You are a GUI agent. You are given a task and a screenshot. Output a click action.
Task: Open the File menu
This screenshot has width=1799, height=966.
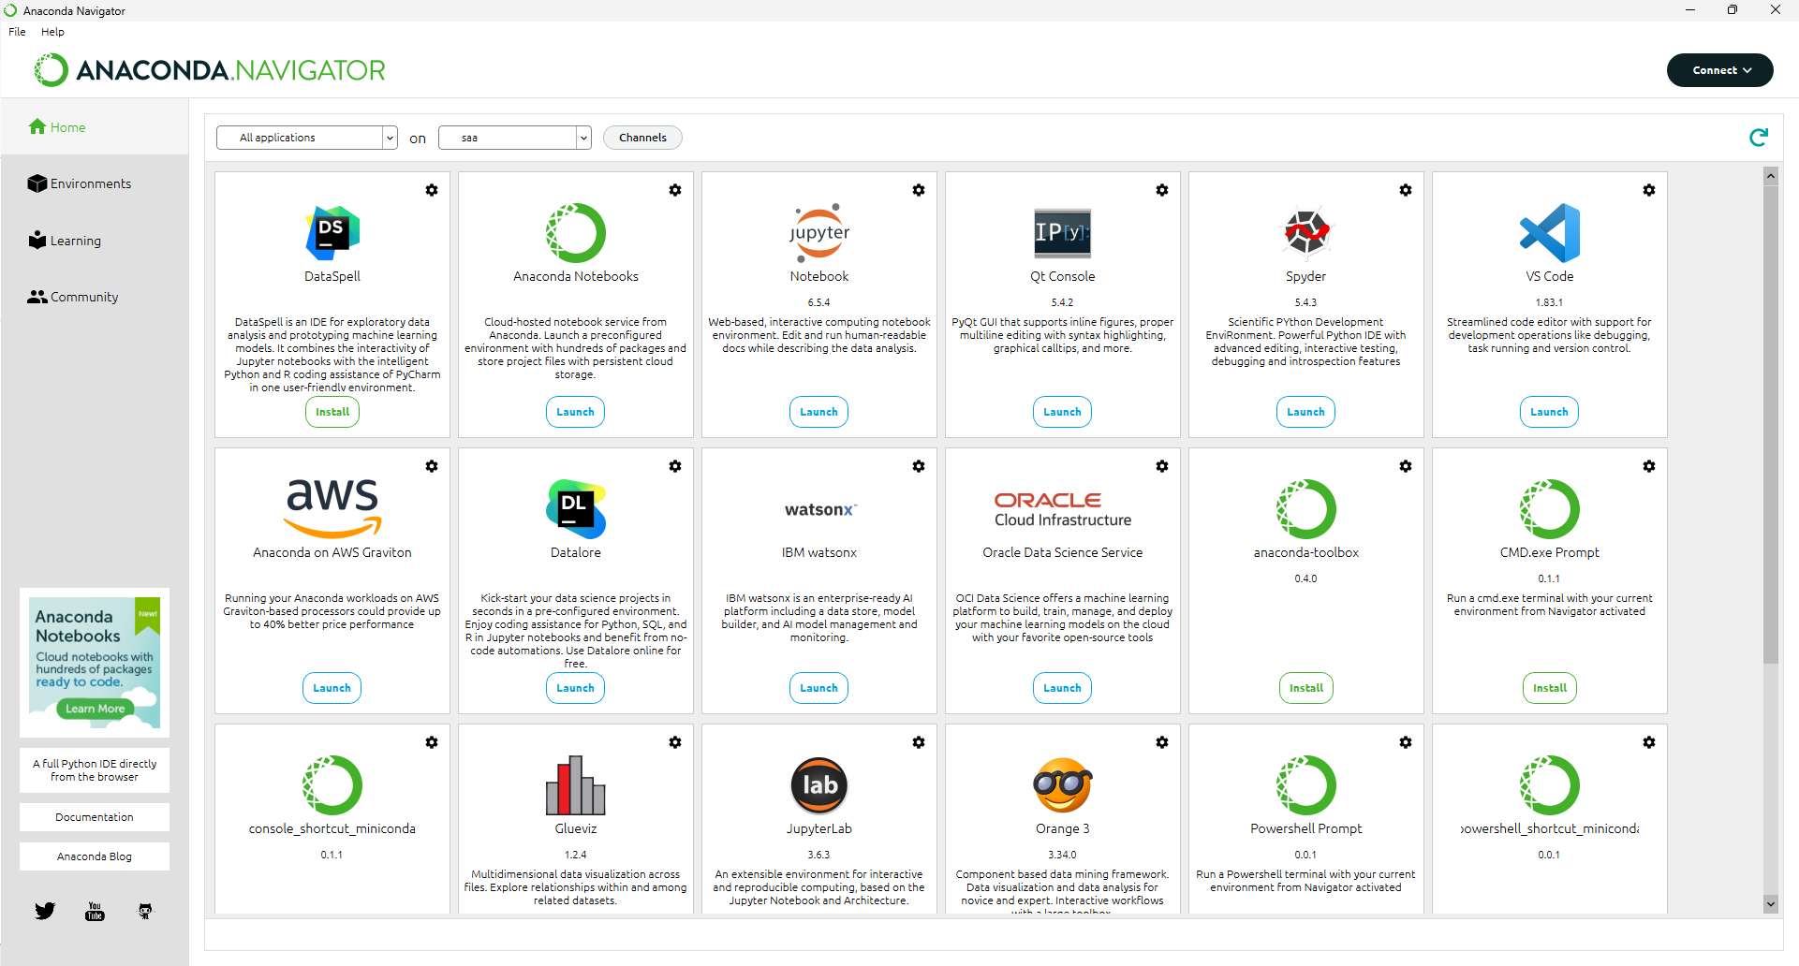coord(17,32)
